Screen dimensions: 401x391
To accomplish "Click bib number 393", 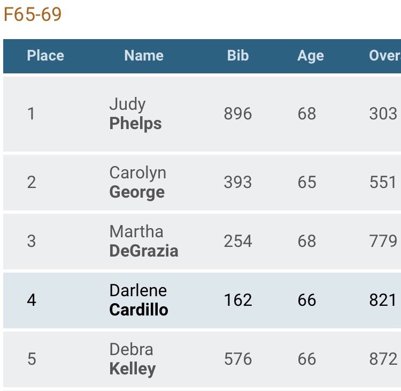I will click(238, 182).
